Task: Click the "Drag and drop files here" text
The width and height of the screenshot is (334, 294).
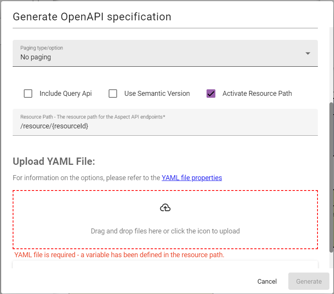Action: coord(165,231)
